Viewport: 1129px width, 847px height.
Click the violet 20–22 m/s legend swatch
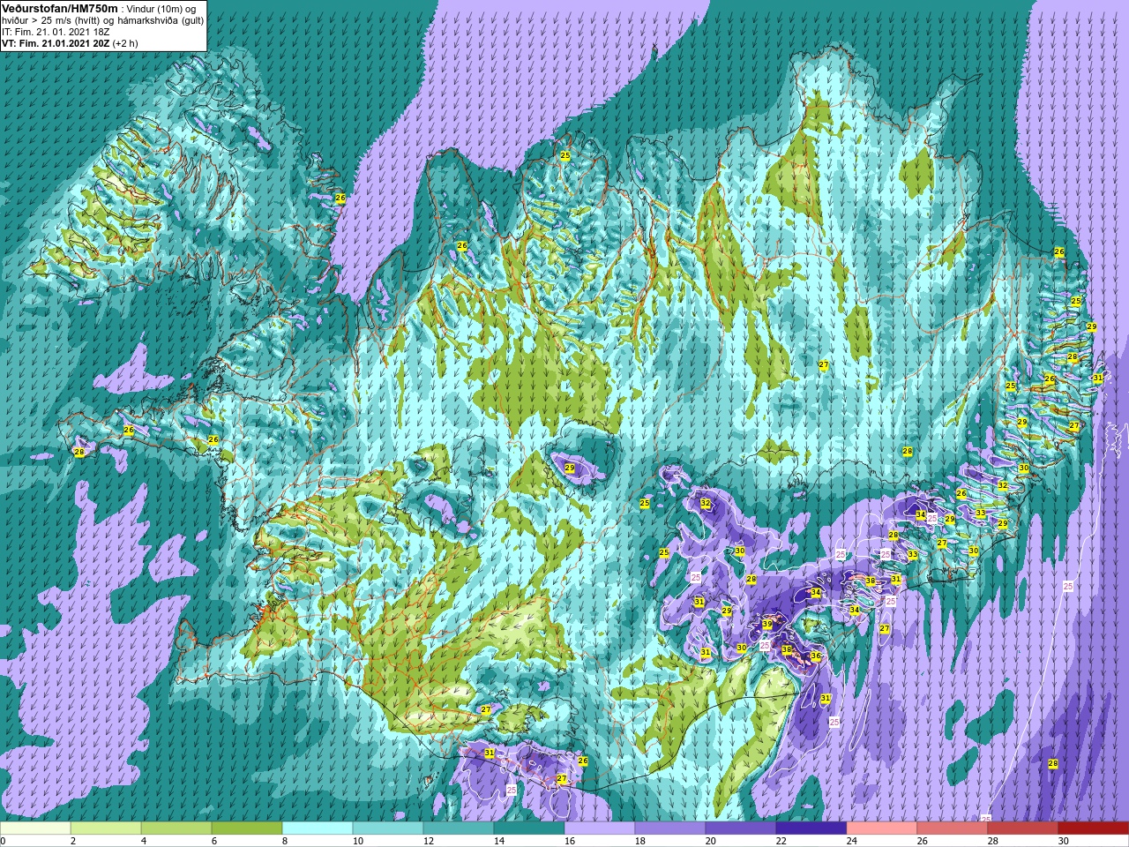(x=741, y=828)
